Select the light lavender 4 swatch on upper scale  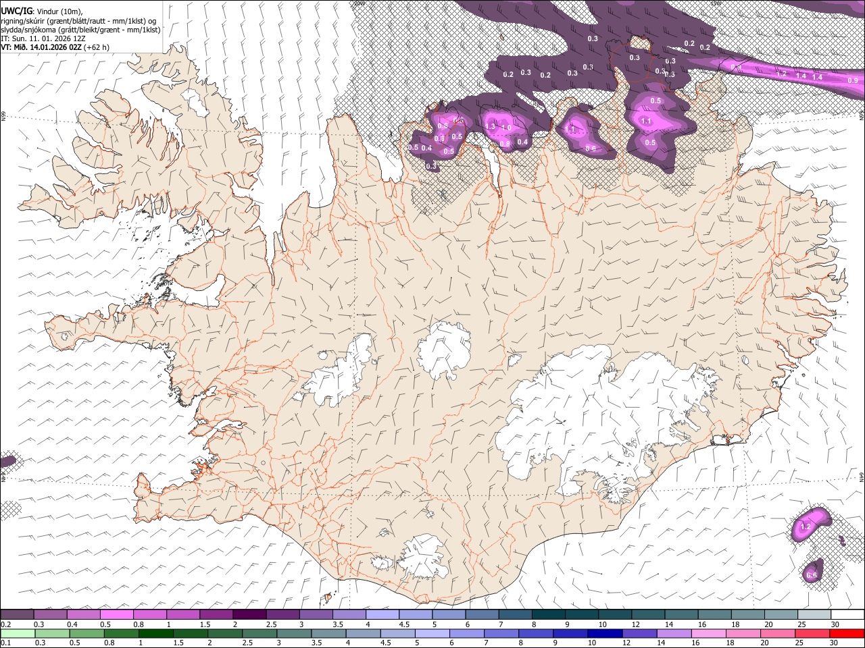coord(382,615)
